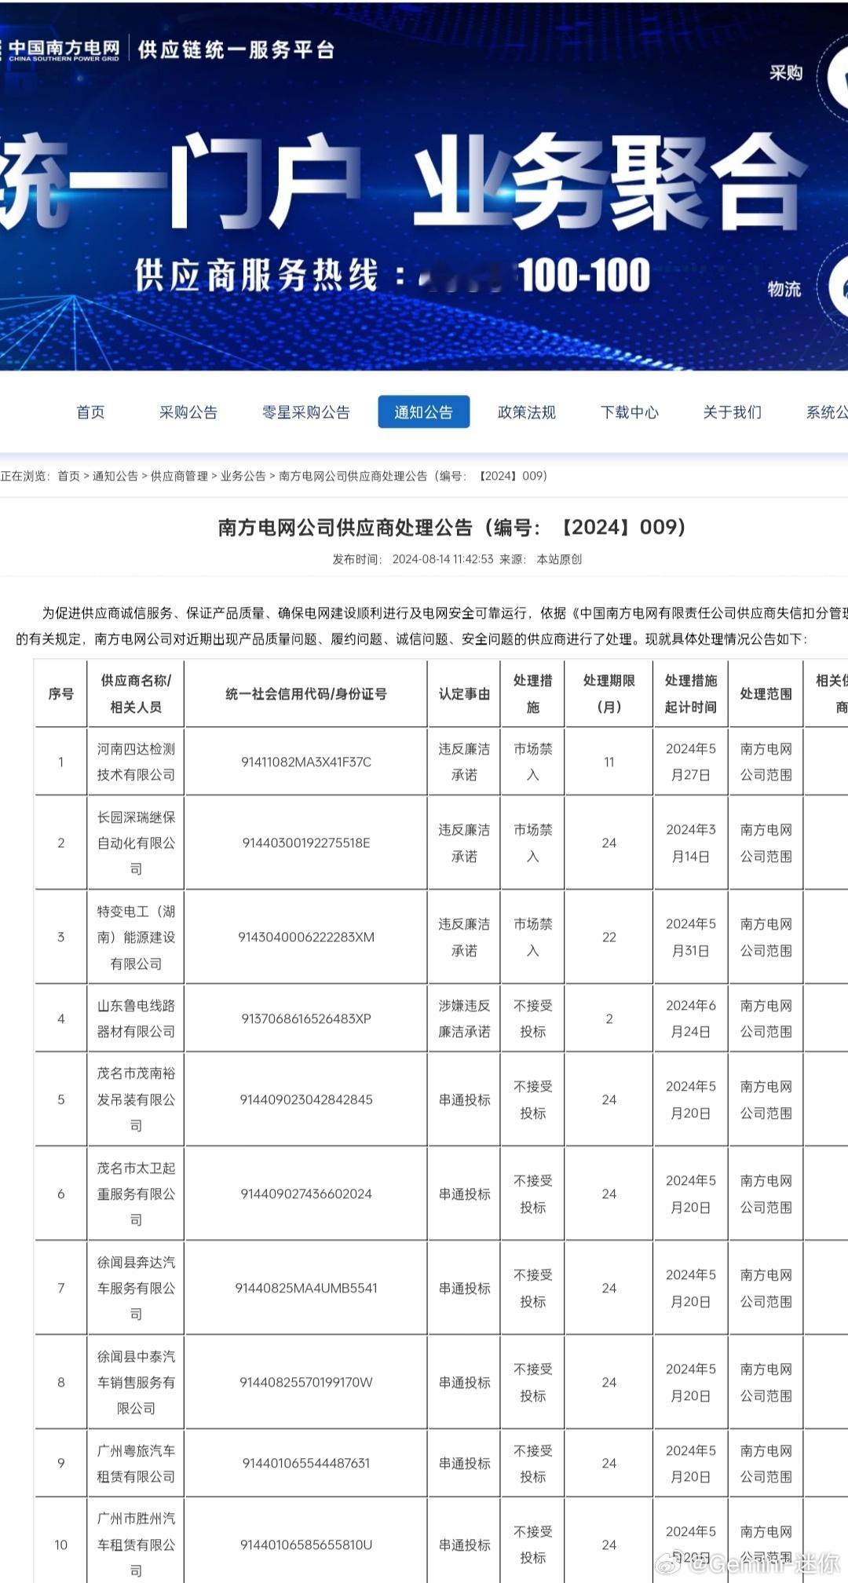
Task: Click 供应商管理 in the breadcrumb
Action: 180,476
